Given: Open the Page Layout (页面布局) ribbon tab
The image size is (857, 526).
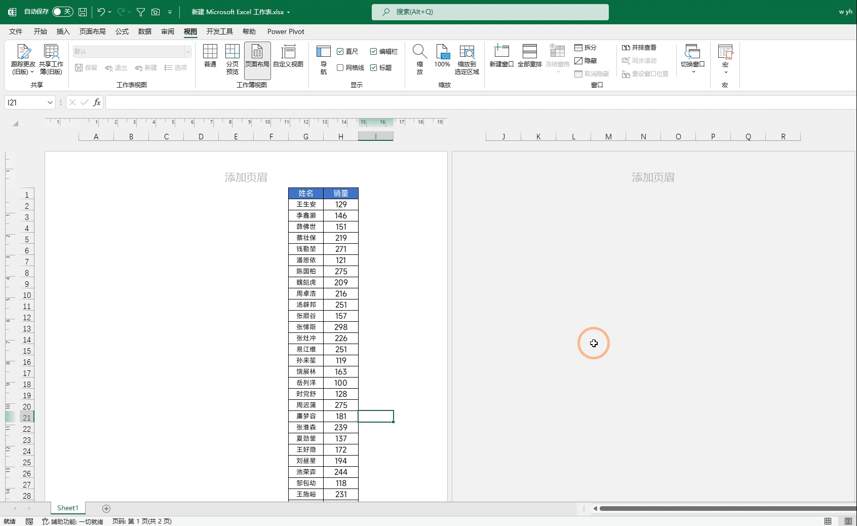Looking at the screenshot, I should (x=92, y=31).
